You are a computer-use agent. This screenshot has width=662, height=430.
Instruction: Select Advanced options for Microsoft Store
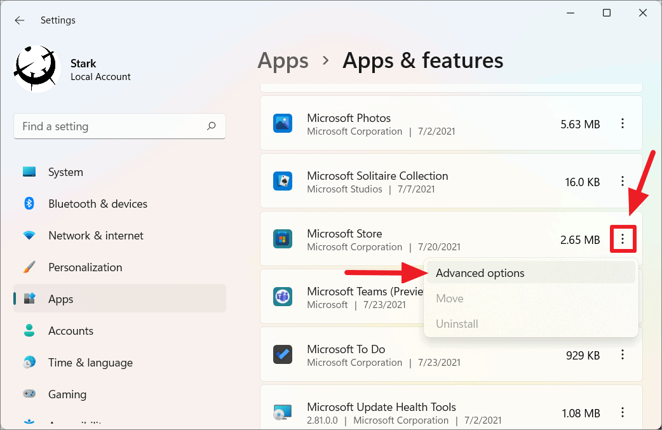click(480, 272)
